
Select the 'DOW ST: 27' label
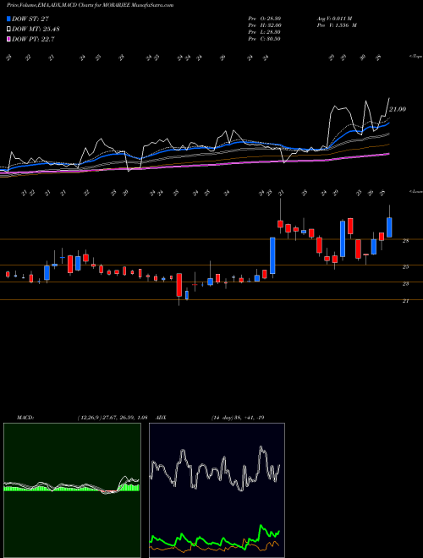[x=30, y=19]
